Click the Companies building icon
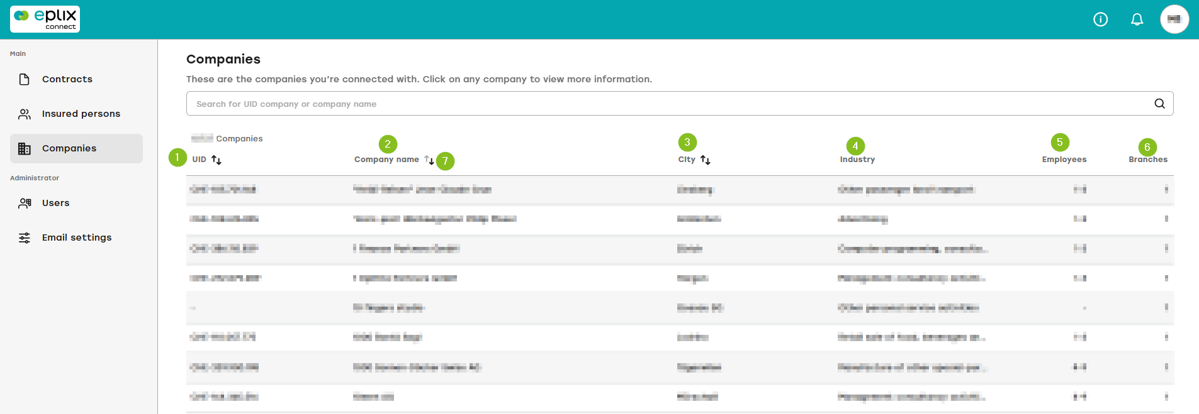This screenshot has height=414, width=1199. coord(25,148)
